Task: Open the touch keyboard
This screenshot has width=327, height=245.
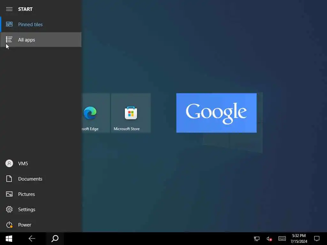Action: pos(282,238)
